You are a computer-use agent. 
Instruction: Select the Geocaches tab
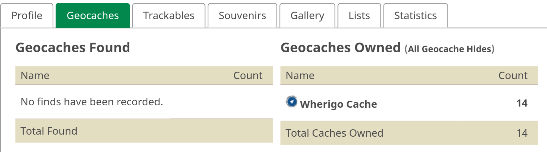click(x=93, y=16)
